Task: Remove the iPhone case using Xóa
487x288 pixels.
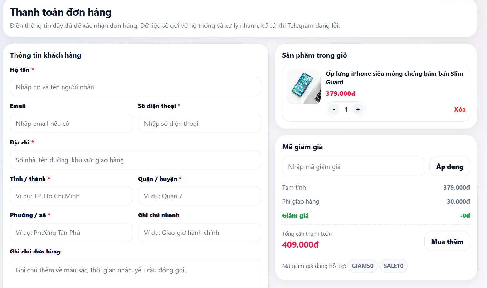Action: [460, 109]
